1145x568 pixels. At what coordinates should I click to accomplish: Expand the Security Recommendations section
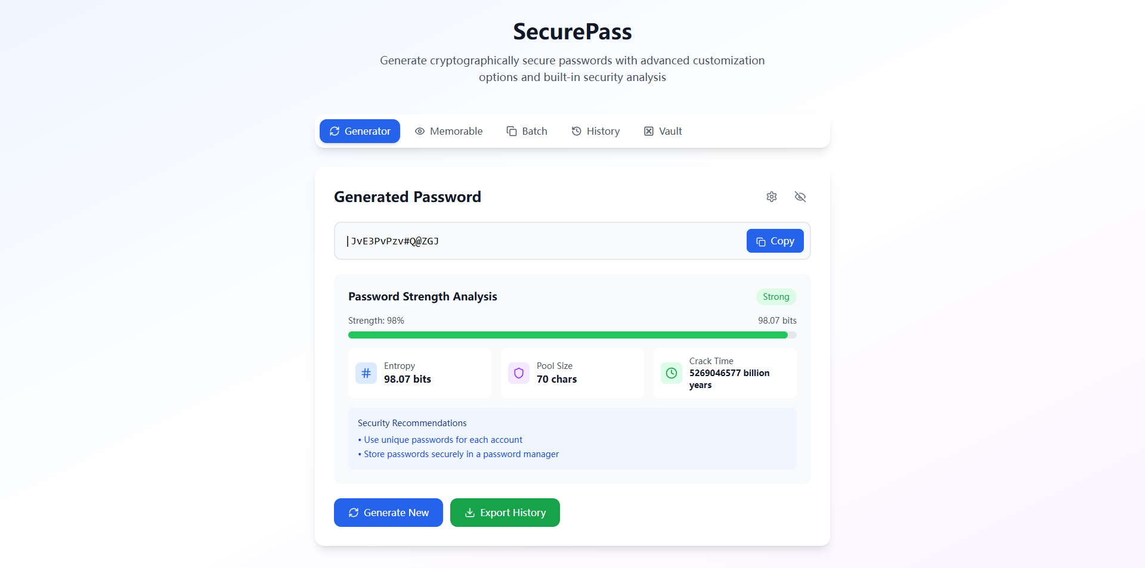[412, 423]
